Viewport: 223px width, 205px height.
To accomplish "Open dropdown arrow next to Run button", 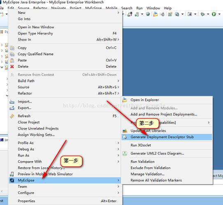I will pos(219,14).
